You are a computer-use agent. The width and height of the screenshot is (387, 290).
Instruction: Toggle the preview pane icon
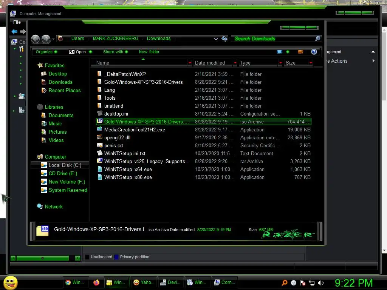click(300, 52)
